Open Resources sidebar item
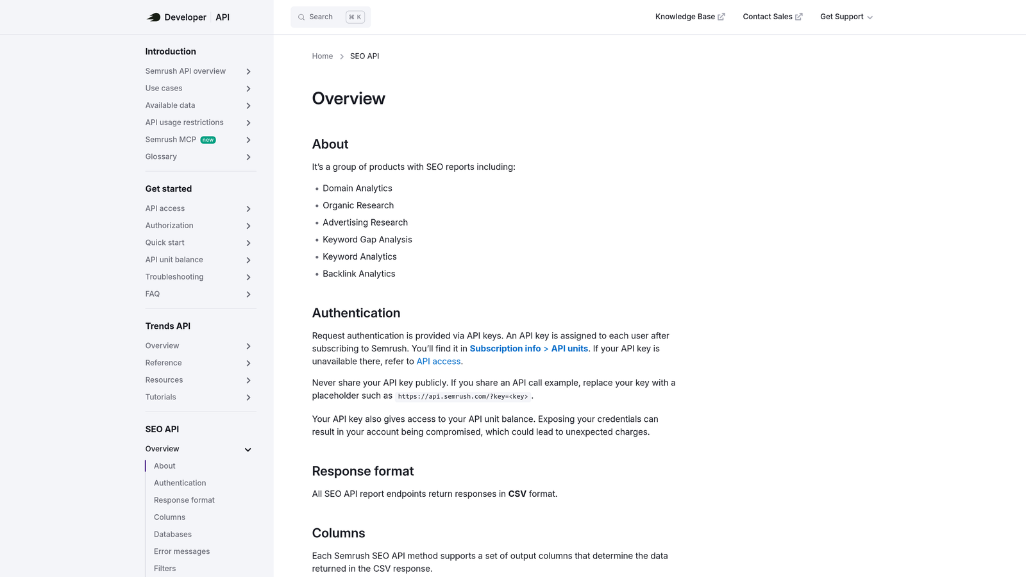Viewport: 1026px width, 577px height. 164,380
